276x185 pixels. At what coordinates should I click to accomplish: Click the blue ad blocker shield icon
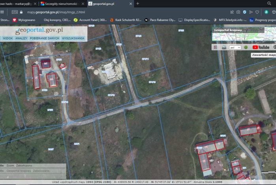click(x=244, y=12)
